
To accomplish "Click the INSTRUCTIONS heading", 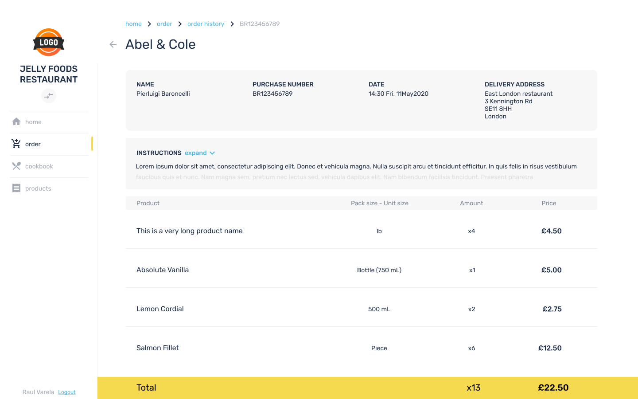I will [159, 153].
